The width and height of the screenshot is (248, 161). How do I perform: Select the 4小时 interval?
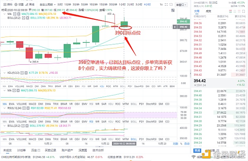(x=147, y=5)
